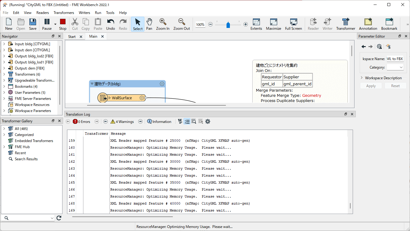Click the Zoom In tool
The image size is (410, 231).
pos(163,24)
